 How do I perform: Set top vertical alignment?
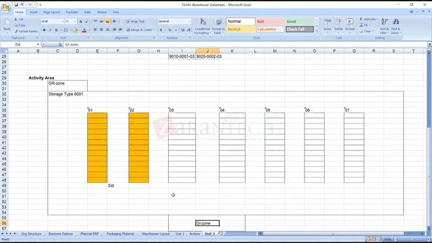95,22
